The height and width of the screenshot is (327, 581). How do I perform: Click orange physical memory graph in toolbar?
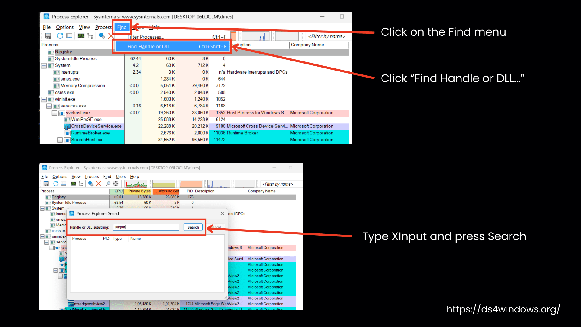[x=191, y=184]
